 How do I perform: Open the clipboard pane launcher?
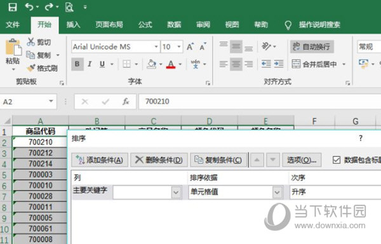point(62,83)
